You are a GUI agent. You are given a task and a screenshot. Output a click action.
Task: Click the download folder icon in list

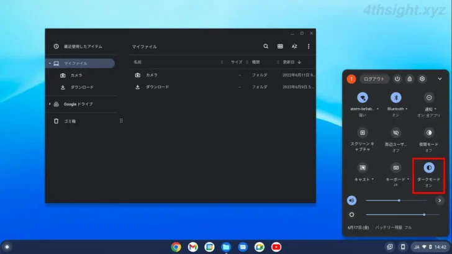click(137, 87)
